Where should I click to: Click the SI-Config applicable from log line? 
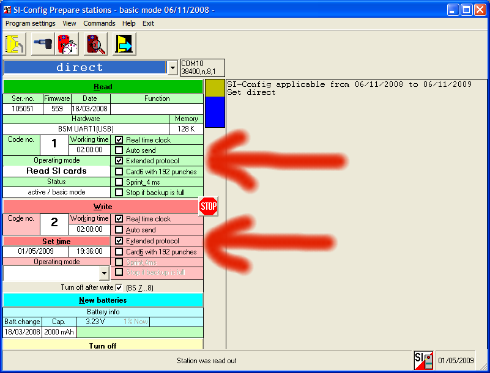tap(349, 84)
